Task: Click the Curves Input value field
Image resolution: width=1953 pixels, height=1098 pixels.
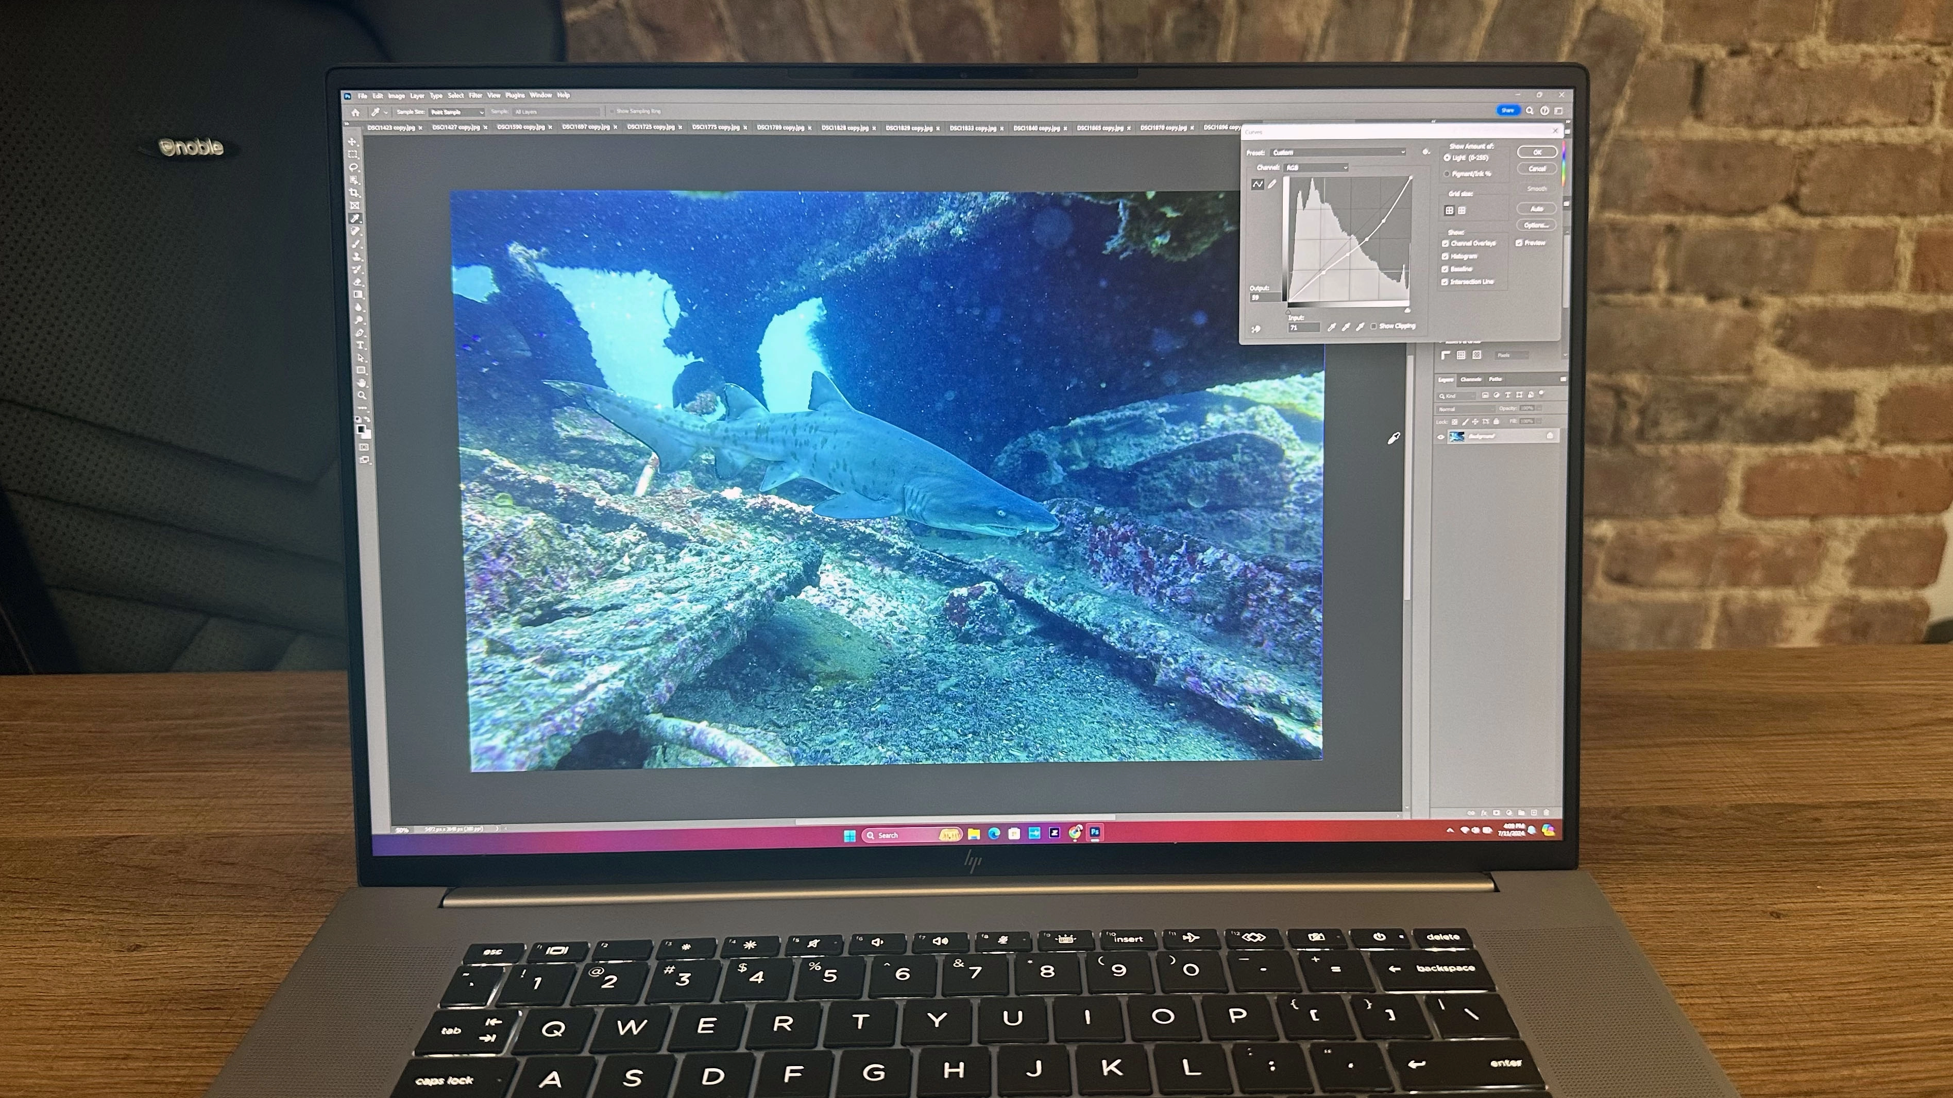Action: [x=1304, y=328]
